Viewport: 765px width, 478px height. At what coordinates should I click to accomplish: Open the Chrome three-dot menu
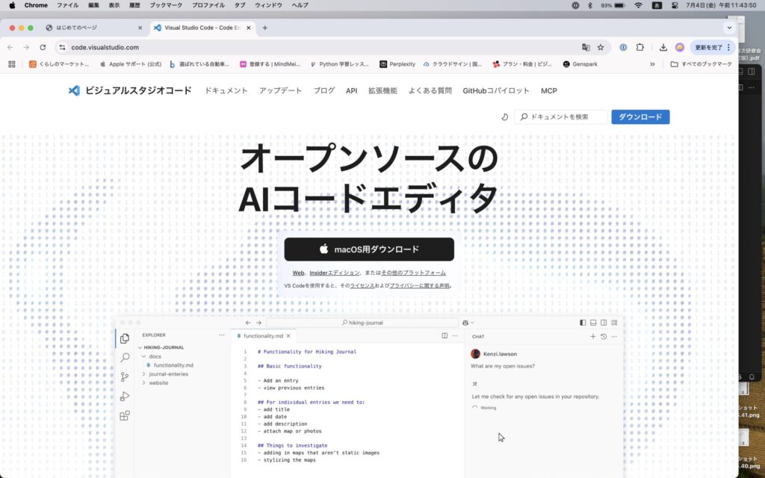tap(728, 47)
